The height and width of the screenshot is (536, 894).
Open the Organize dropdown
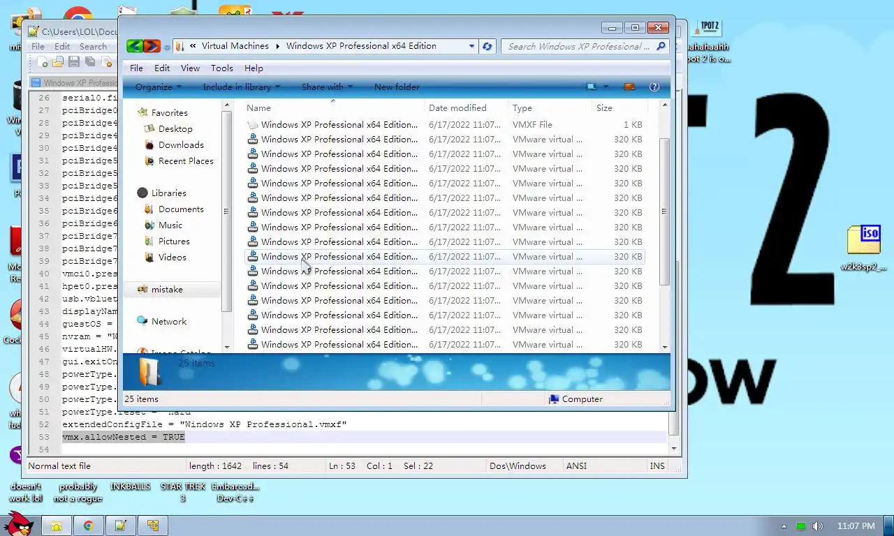[158, 87]
